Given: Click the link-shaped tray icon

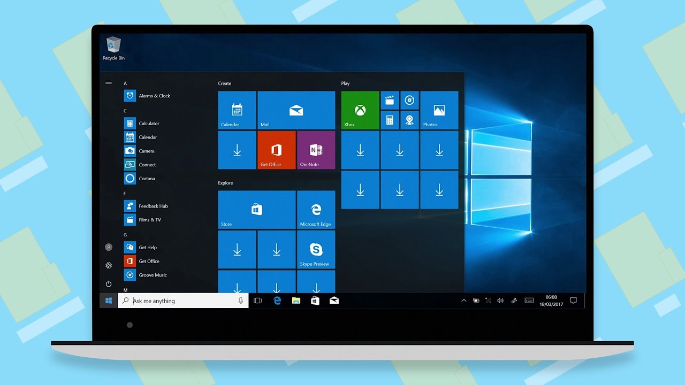Looking at the screenshot, I should (x=514, y=301).
